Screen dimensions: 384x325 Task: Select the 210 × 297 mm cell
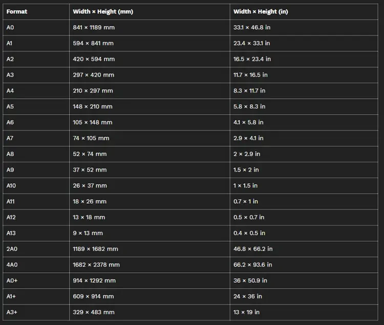tap(93, 91)
